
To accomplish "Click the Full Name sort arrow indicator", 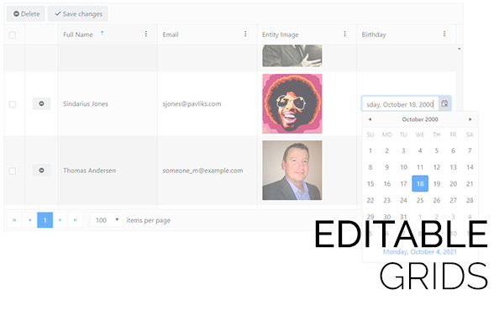I will [x=102, y=33].
